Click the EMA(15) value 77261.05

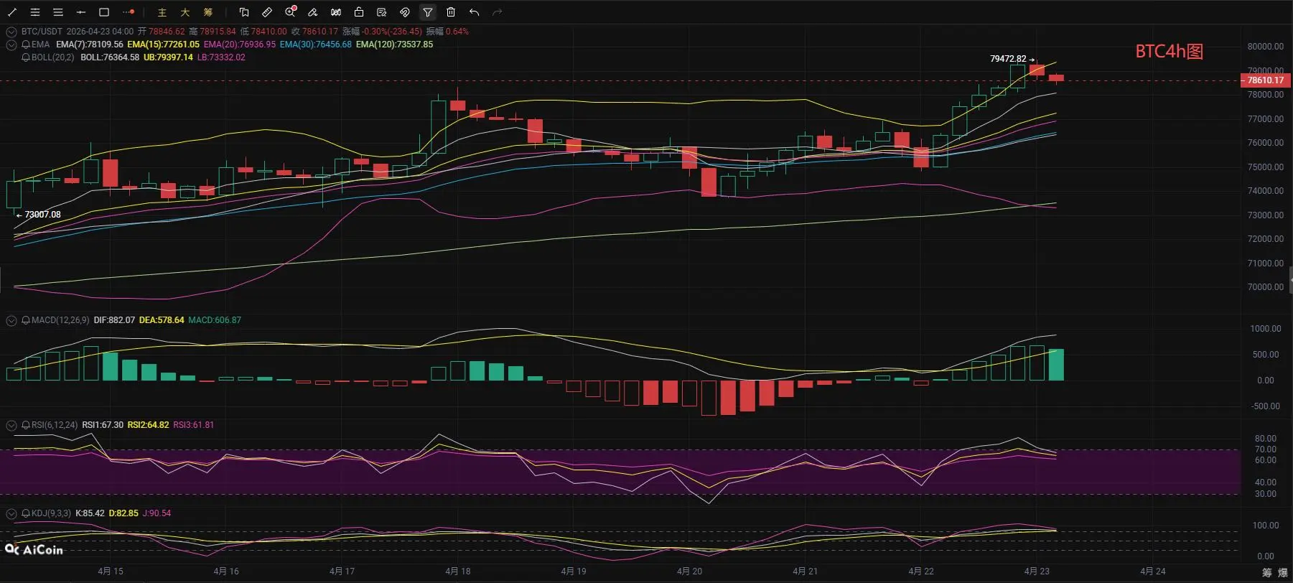[164, 45]
